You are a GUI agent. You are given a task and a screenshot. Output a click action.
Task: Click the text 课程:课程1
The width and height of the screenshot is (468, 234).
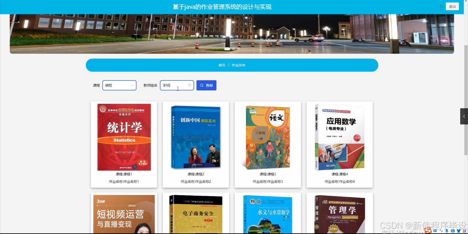point(124,174)
